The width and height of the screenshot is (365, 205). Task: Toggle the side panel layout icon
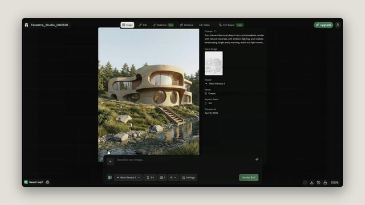[305, 183]
